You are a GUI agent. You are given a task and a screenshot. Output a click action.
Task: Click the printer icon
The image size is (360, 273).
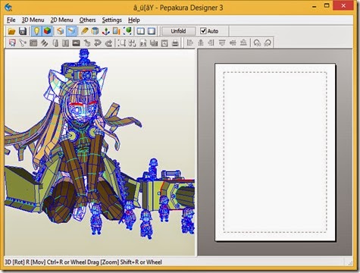tap(175, 43)
